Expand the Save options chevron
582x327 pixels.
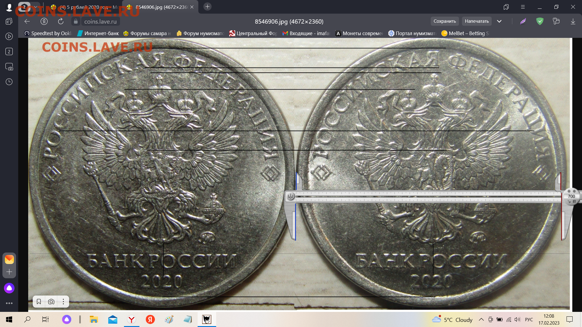tap(499, 21)
